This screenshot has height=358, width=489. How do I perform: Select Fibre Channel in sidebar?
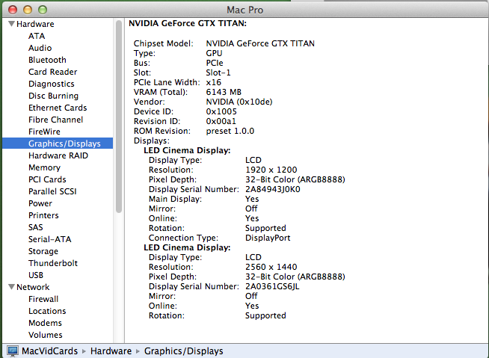pos(55,120)
